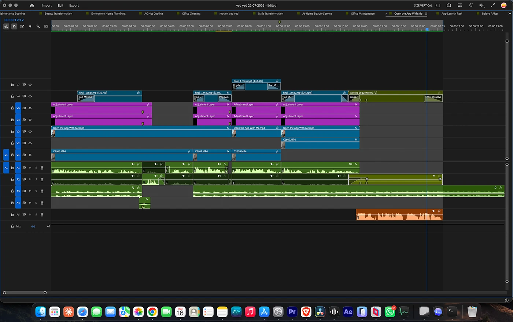This screenshot has width=513, height=322.
Task: Toggle sync lock for track V7
Action: coord(24,85)
